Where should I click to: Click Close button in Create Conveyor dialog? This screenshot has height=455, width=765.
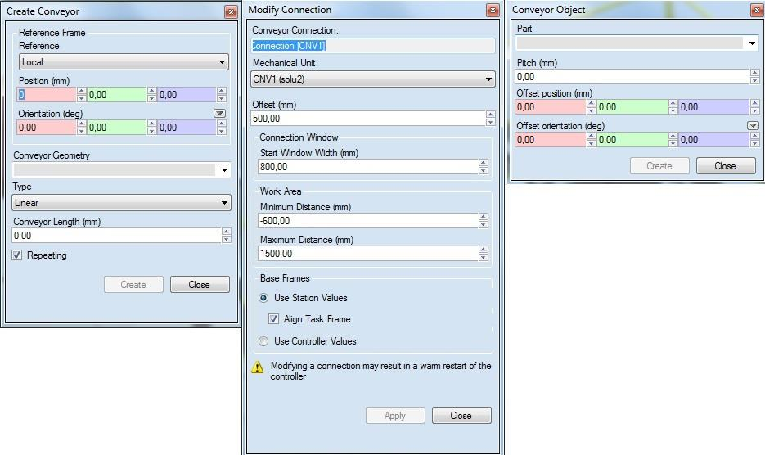point(200,285)
